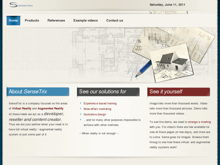Click the About SenseTrix heading banner

coord(38,92)
